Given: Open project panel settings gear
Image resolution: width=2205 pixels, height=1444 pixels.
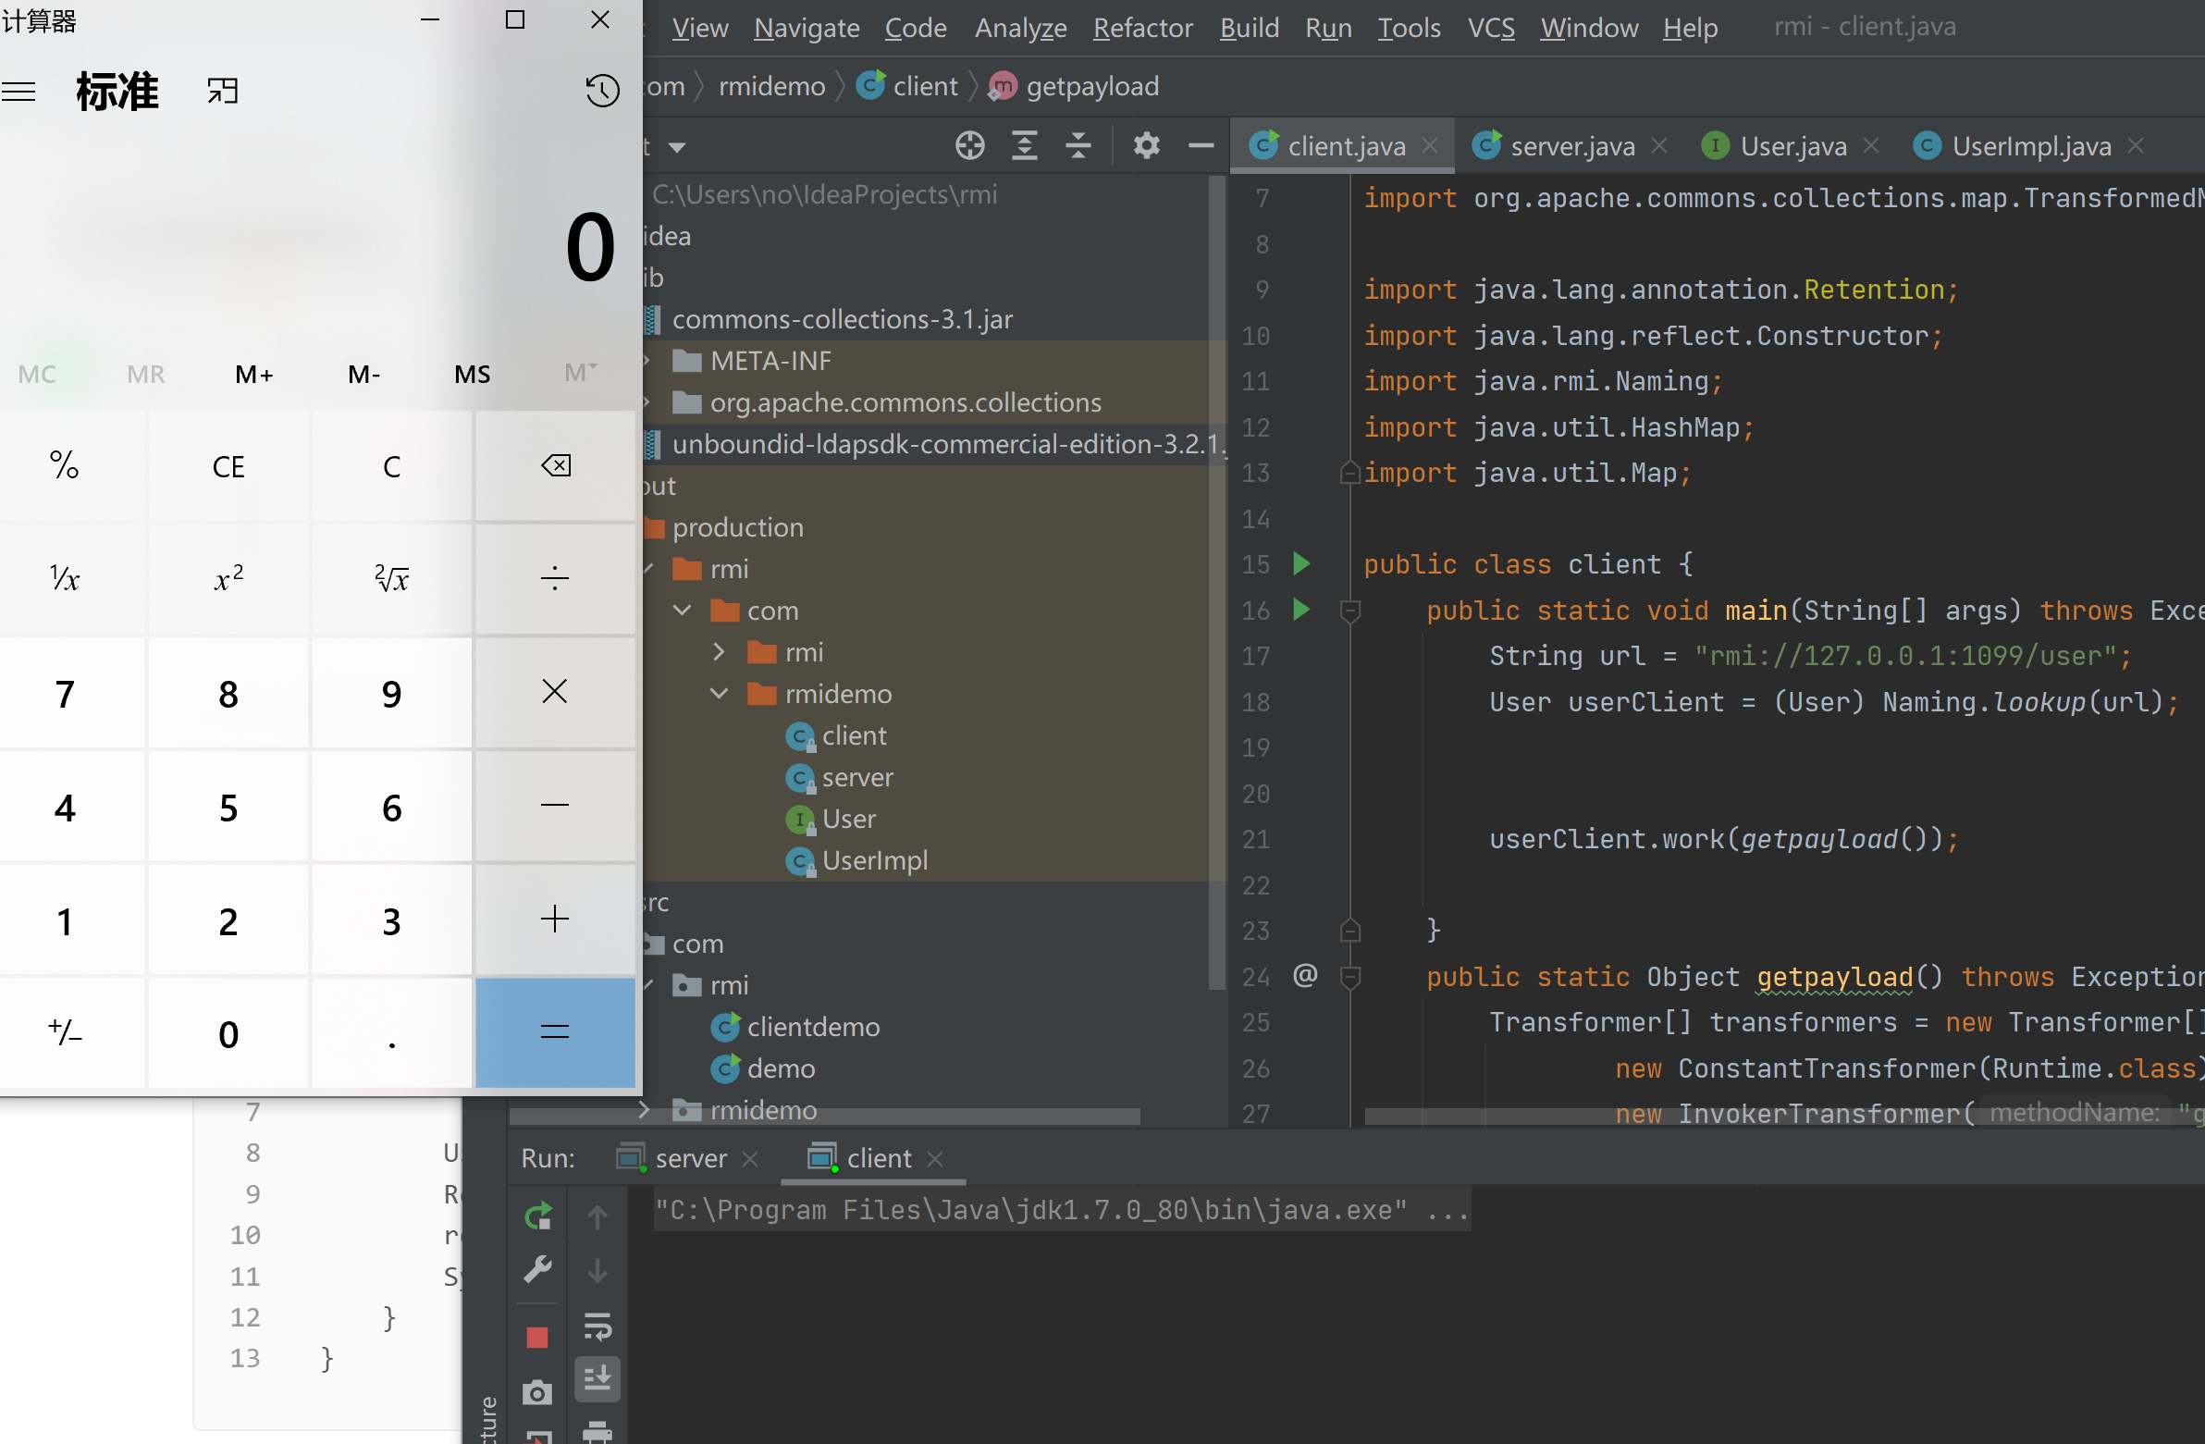Looking at the screenshot, I should pos(1147,145).
